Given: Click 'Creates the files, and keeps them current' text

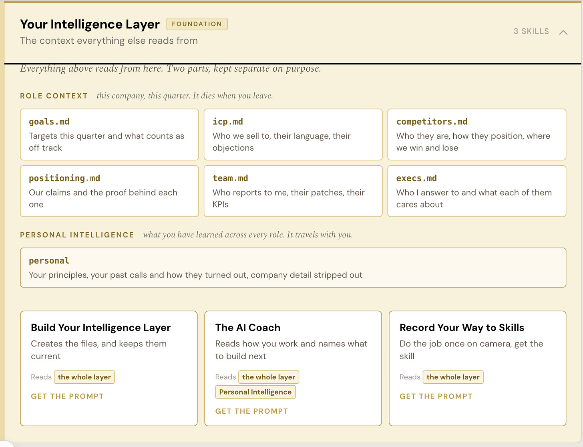Looking at the screenshot, I should pos(99,350).
